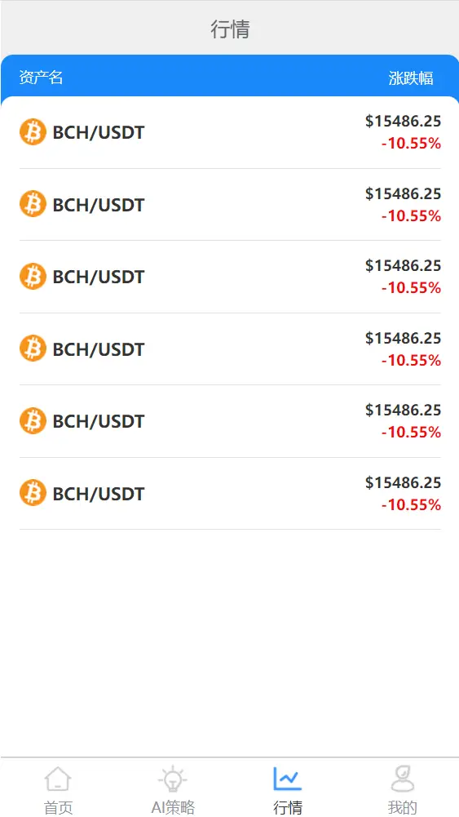This screenshot has height=817, width=459.
Task: Switch to 首页 tab label
Action: 58,808
